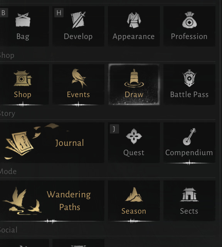222x247 pixels.
Task: Open the Quest flower icon
Action: click(134, 136)
